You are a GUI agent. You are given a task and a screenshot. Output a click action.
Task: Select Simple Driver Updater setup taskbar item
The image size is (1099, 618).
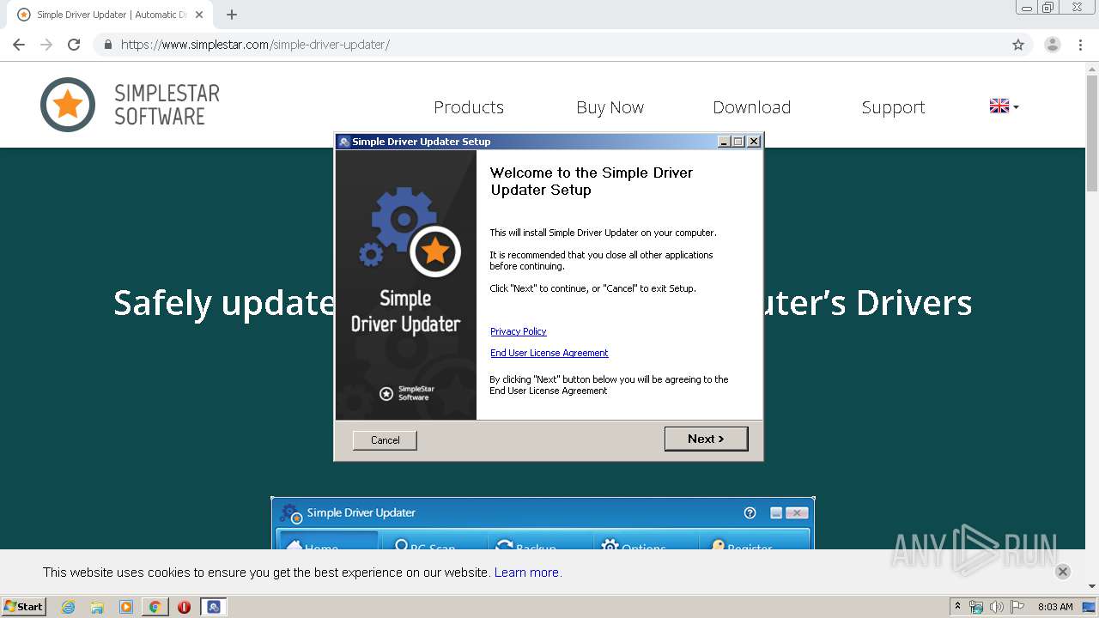214,607
